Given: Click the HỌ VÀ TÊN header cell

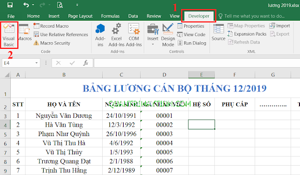Looking at the screenshot, I should tap(64, 104).
